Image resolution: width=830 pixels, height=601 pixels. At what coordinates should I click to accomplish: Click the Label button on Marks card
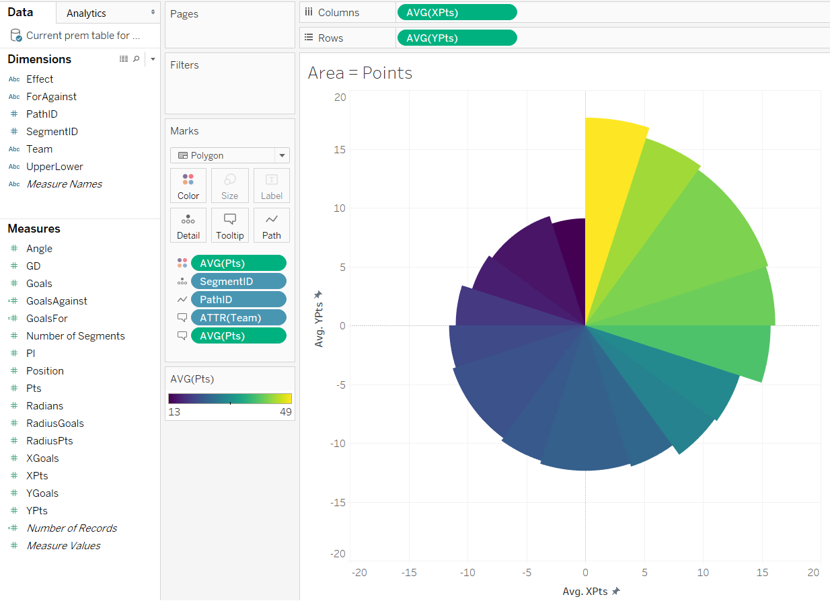(x=272, y=186)
